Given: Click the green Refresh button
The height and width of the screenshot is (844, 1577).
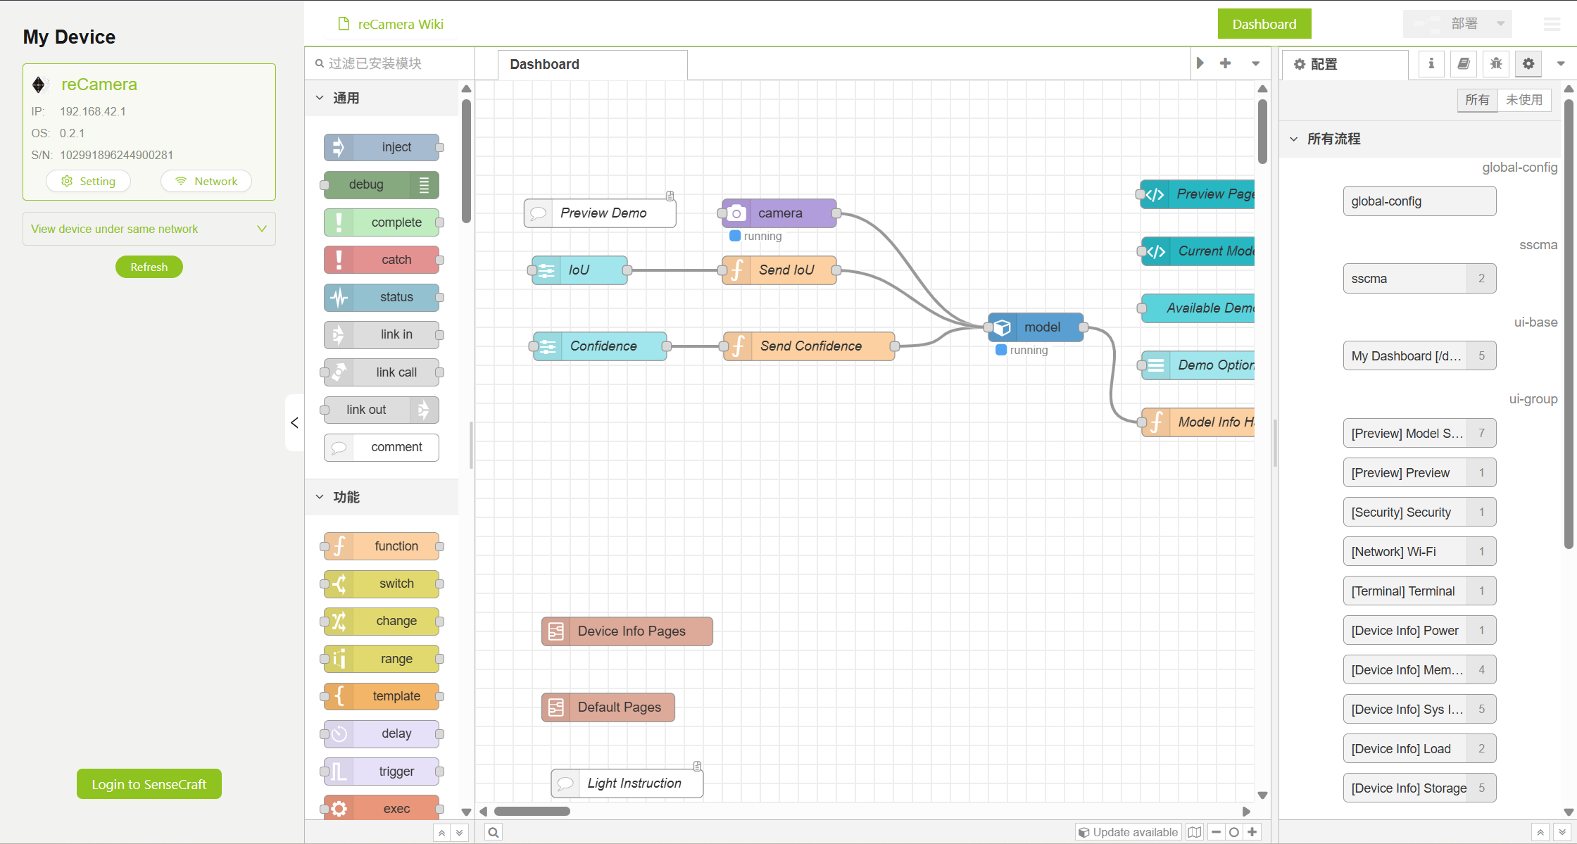Looking at the screenshot, I should tap(149, 267).
